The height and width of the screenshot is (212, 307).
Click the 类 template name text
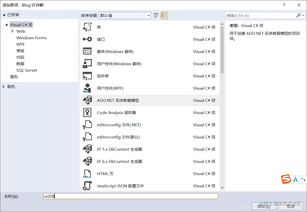pos(99,27)
